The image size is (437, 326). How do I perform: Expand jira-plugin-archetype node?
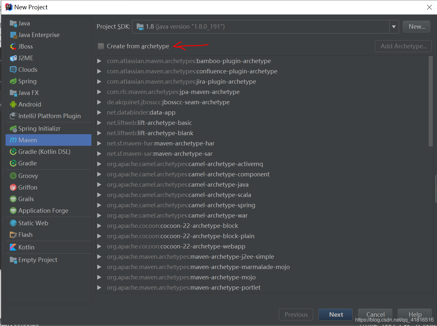(x=100, y=81)
